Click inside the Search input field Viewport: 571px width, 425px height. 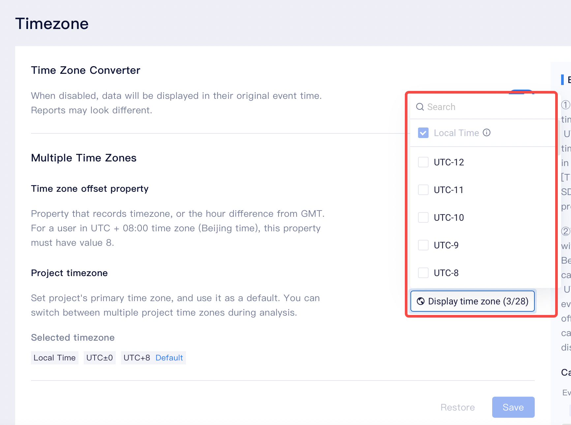[x=455, y=107]
